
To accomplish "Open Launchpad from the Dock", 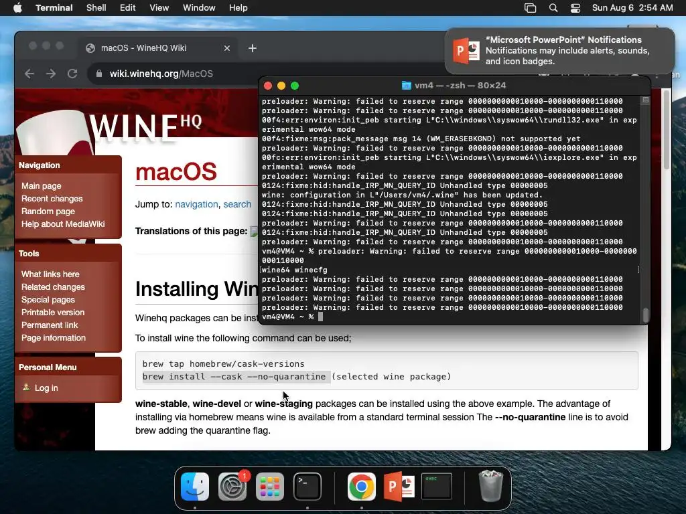I will [270, 487].
